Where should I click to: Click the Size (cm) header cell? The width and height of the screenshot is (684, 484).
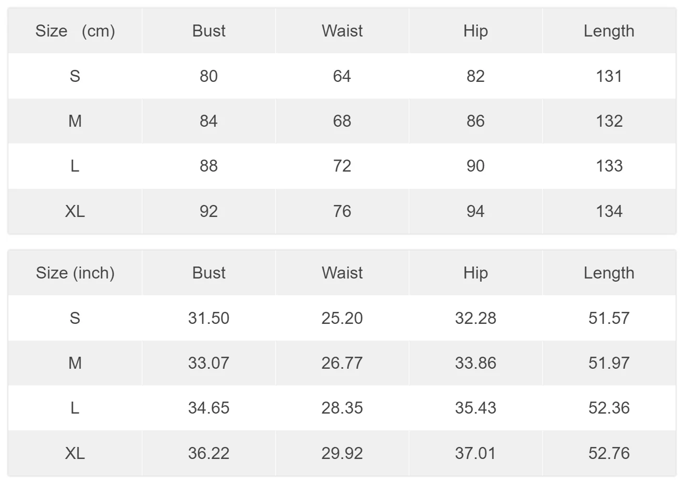[75, 31]
